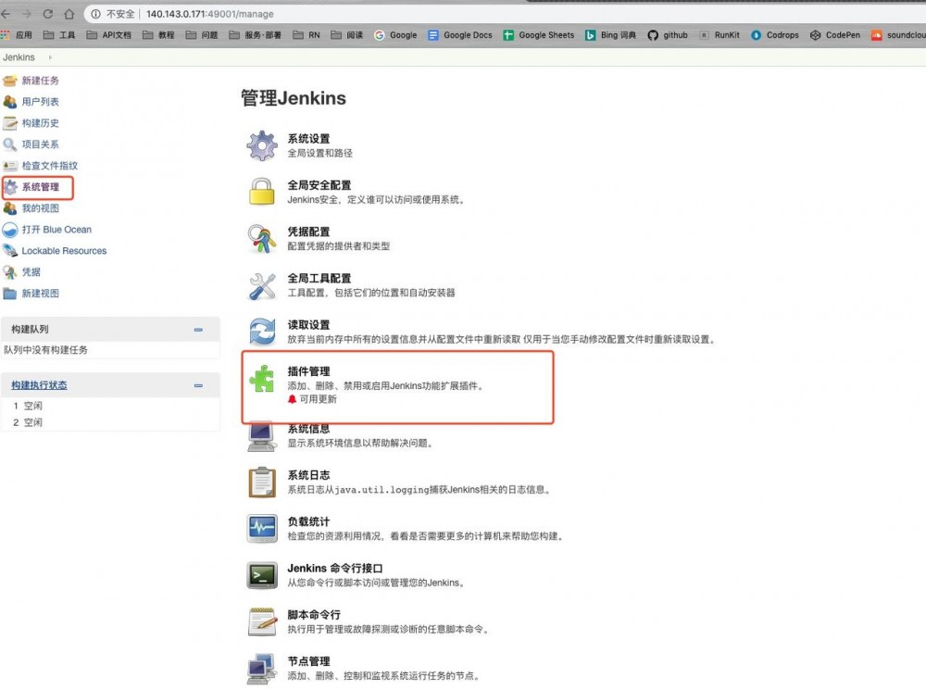The image size is (926, 689).
Task: Open the Google Sheets bookmark
Action: pos(539,35)
